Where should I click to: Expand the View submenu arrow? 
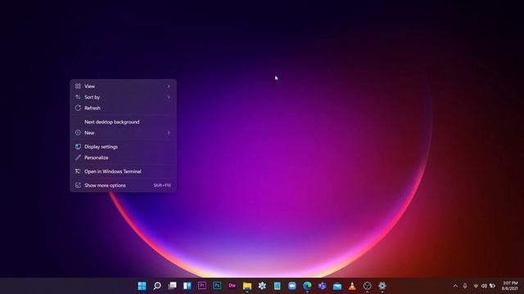169,87
